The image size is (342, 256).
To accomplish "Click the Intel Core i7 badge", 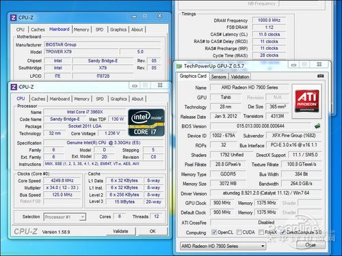I will pyautogui.click(x=146, y=123).
